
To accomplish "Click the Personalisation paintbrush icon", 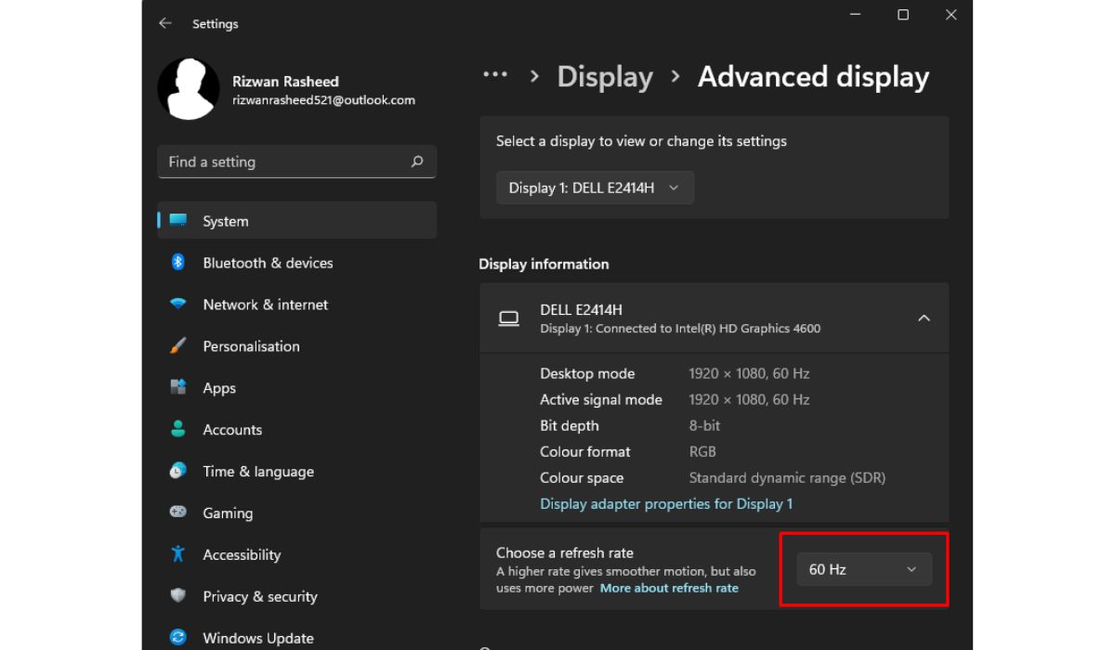I will pos(178,346).
